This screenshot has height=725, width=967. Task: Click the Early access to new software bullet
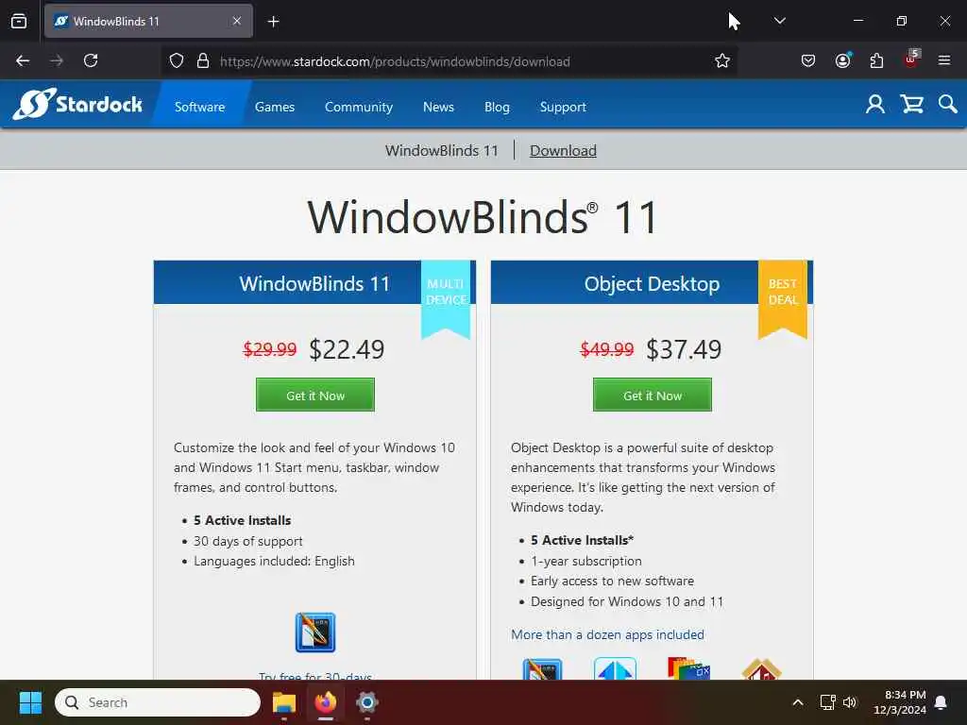612,581
